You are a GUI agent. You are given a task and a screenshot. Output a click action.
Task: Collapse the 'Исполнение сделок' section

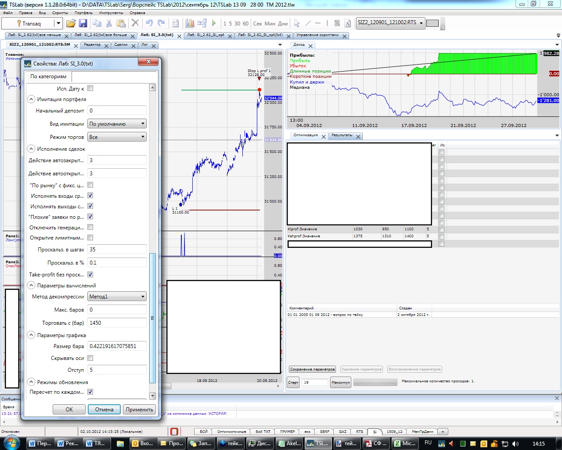point(32,149)
